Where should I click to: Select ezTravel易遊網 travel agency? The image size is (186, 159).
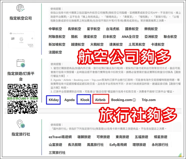click(60, 137)
